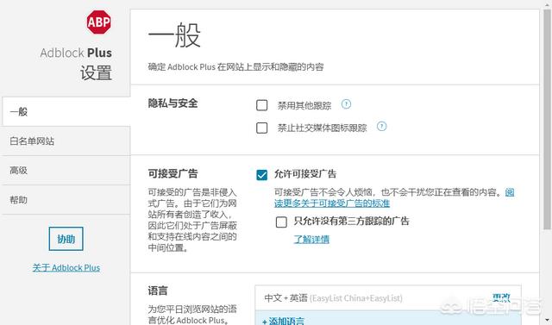This screenshot has width=552, height=325.
Task: Click the 可接受广告 section heading
Action: click(x=172, y=173)
